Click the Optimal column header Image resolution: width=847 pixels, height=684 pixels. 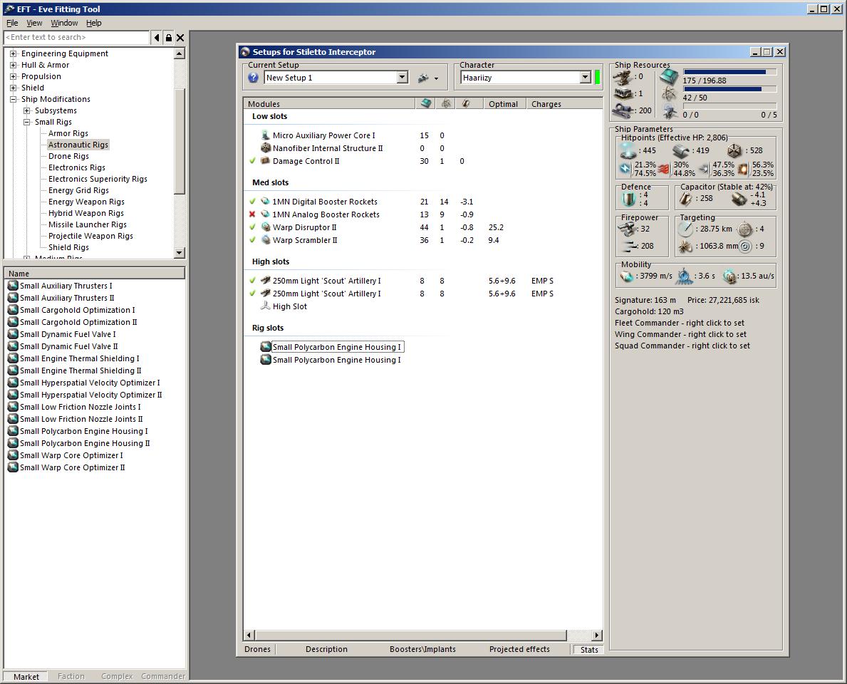(x=504, y=104)
